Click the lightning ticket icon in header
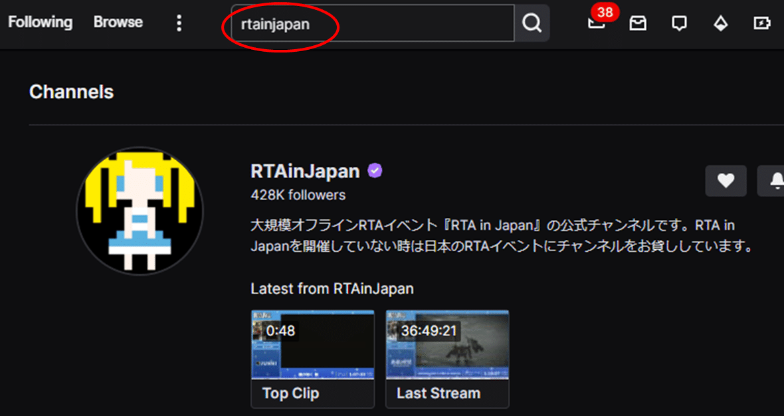784x416 pixels. point(762,23)
